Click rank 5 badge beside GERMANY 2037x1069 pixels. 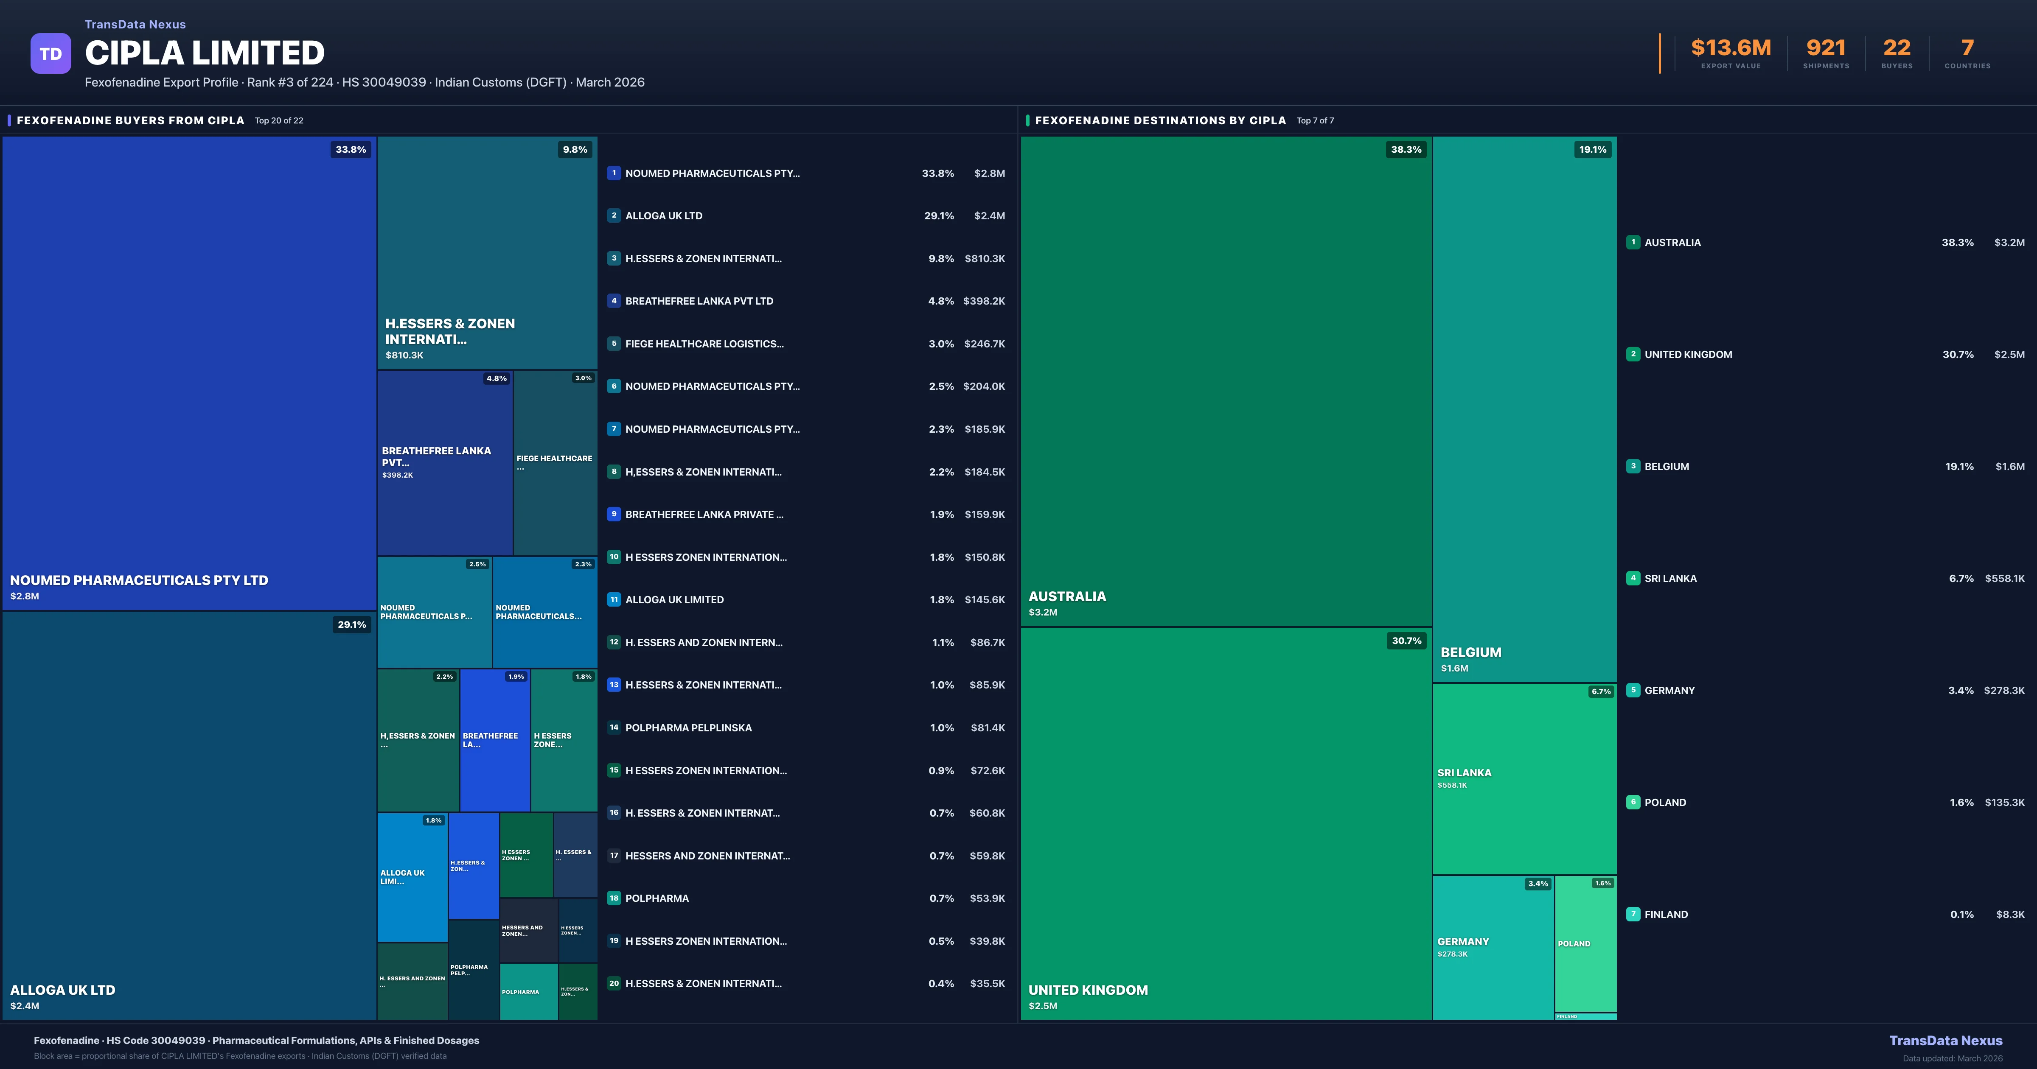point(1633,690)
